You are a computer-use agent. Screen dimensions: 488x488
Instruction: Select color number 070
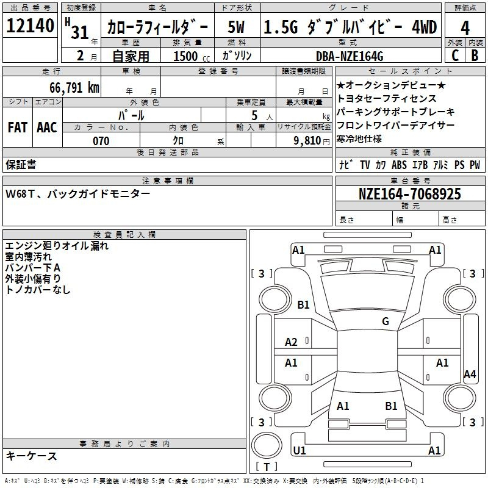click(101, 141)
